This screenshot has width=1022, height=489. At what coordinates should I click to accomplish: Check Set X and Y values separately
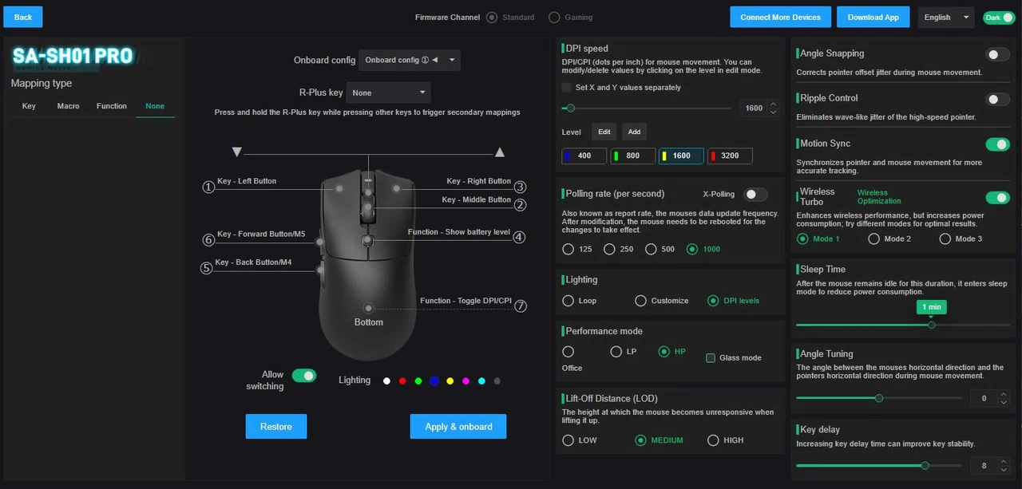pos(567,88)
